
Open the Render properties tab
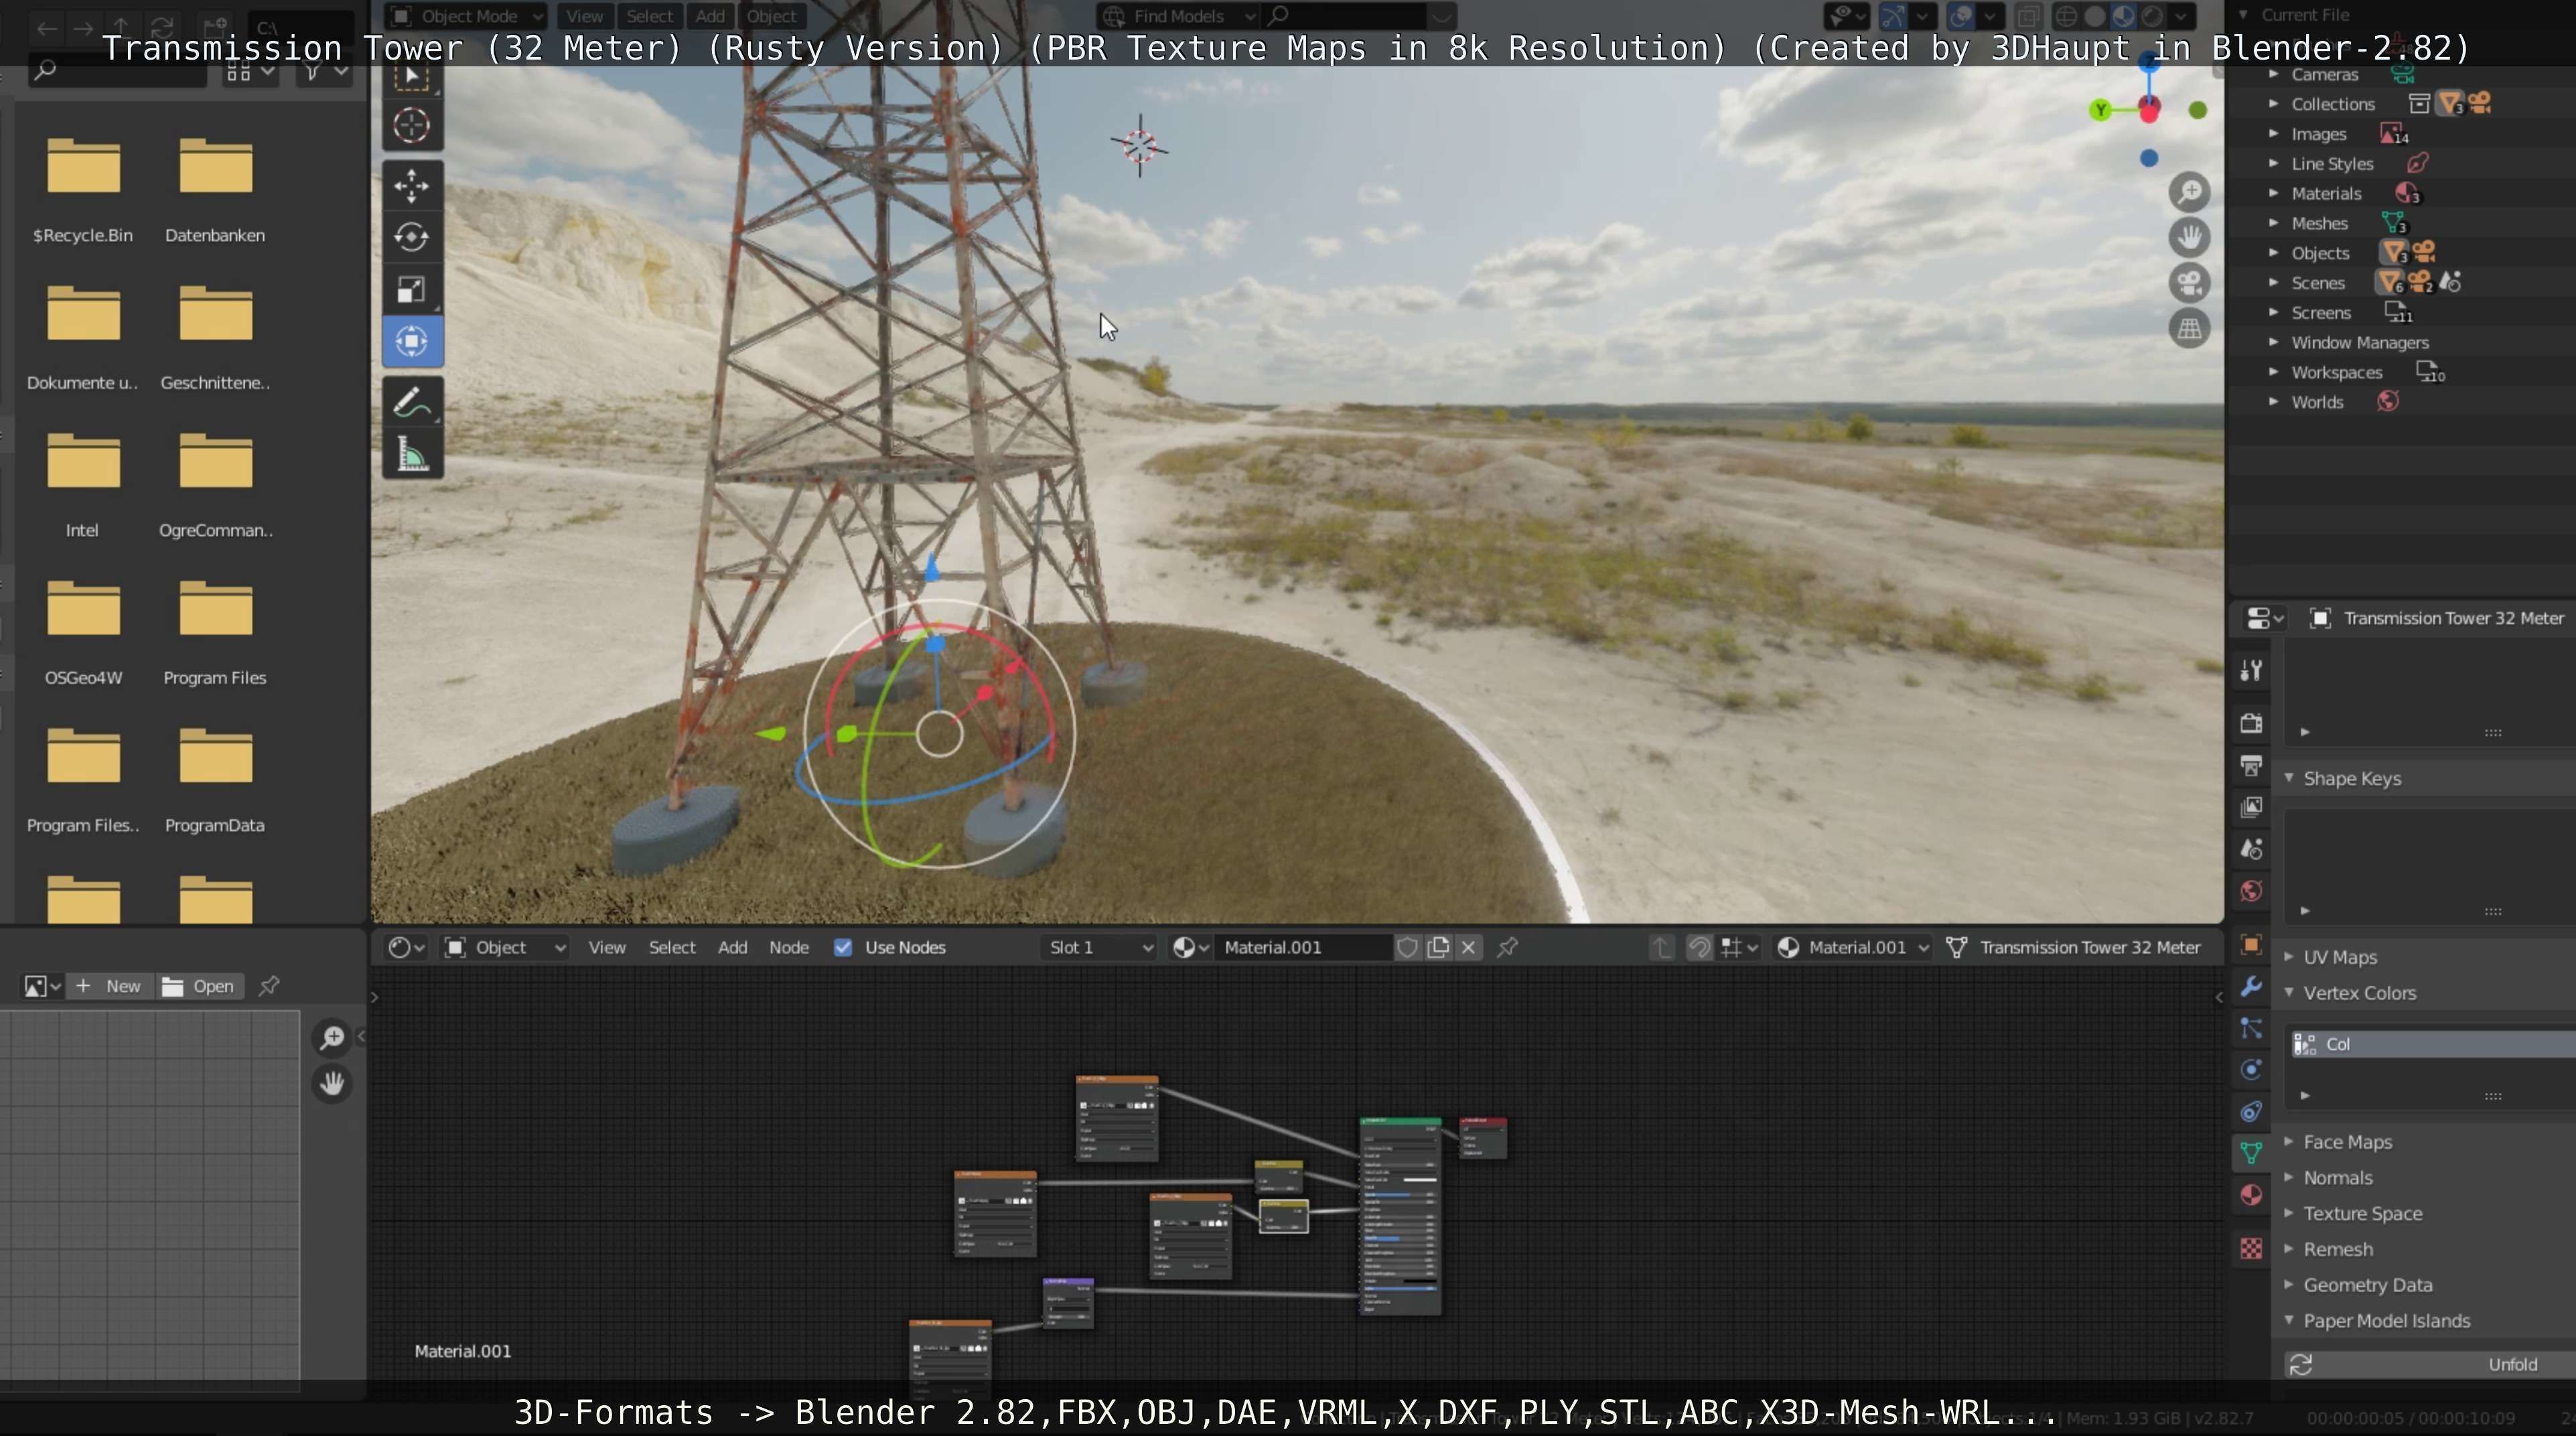(2251, 723)
